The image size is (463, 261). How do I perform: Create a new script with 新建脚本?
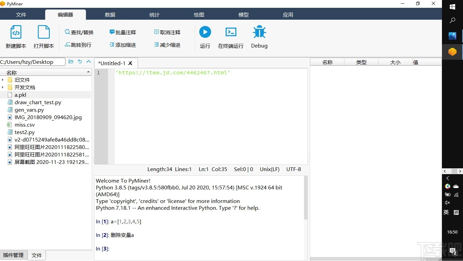(x=15, y=36)
